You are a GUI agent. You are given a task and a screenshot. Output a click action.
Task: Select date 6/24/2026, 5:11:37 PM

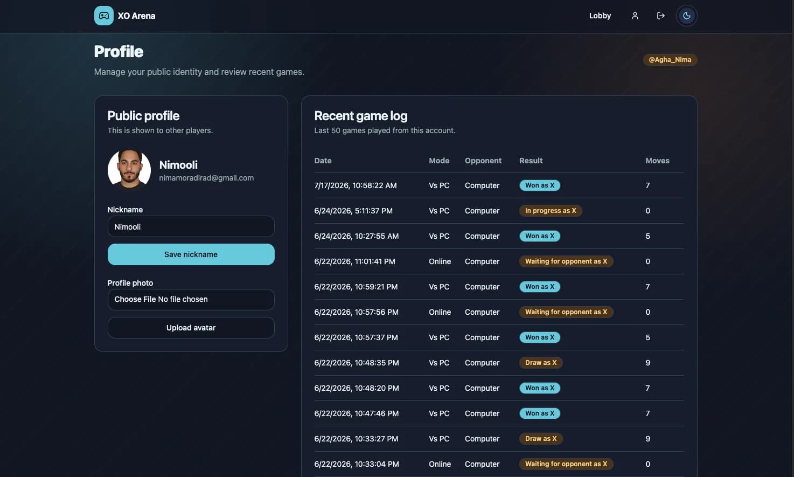point(353,211)
